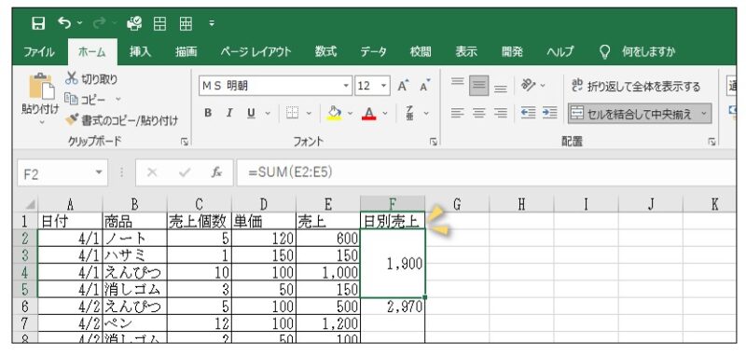
Task: Toggle underline formatting
Action: pos(251,114)
